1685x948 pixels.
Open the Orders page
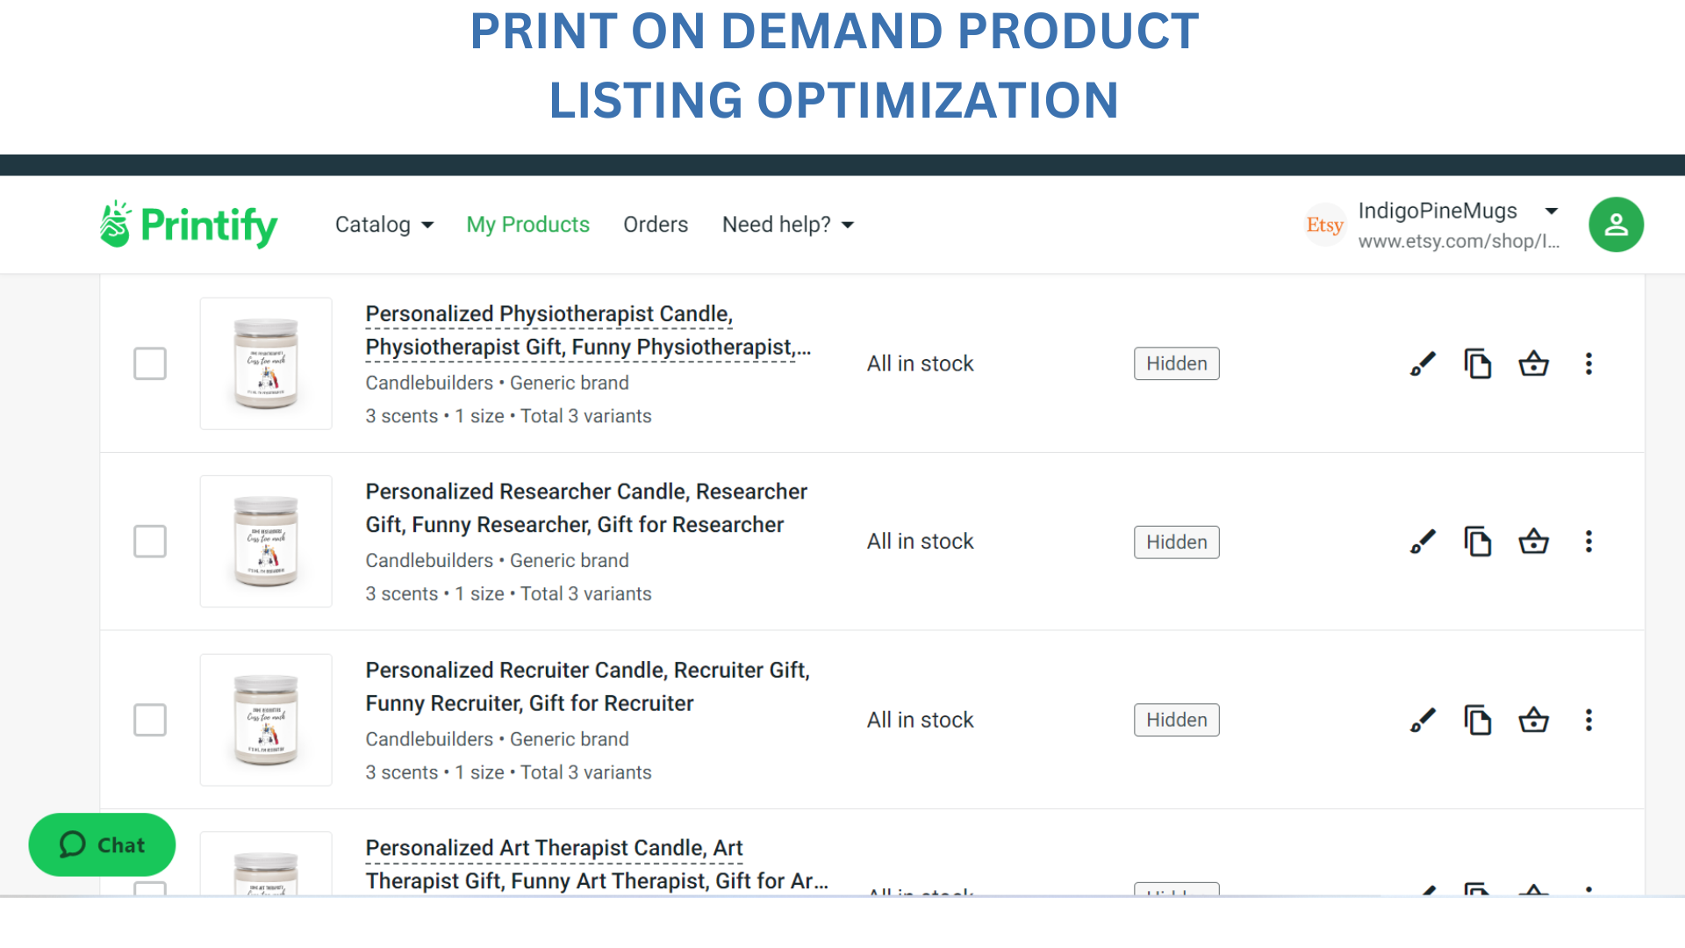coord(655,225)
